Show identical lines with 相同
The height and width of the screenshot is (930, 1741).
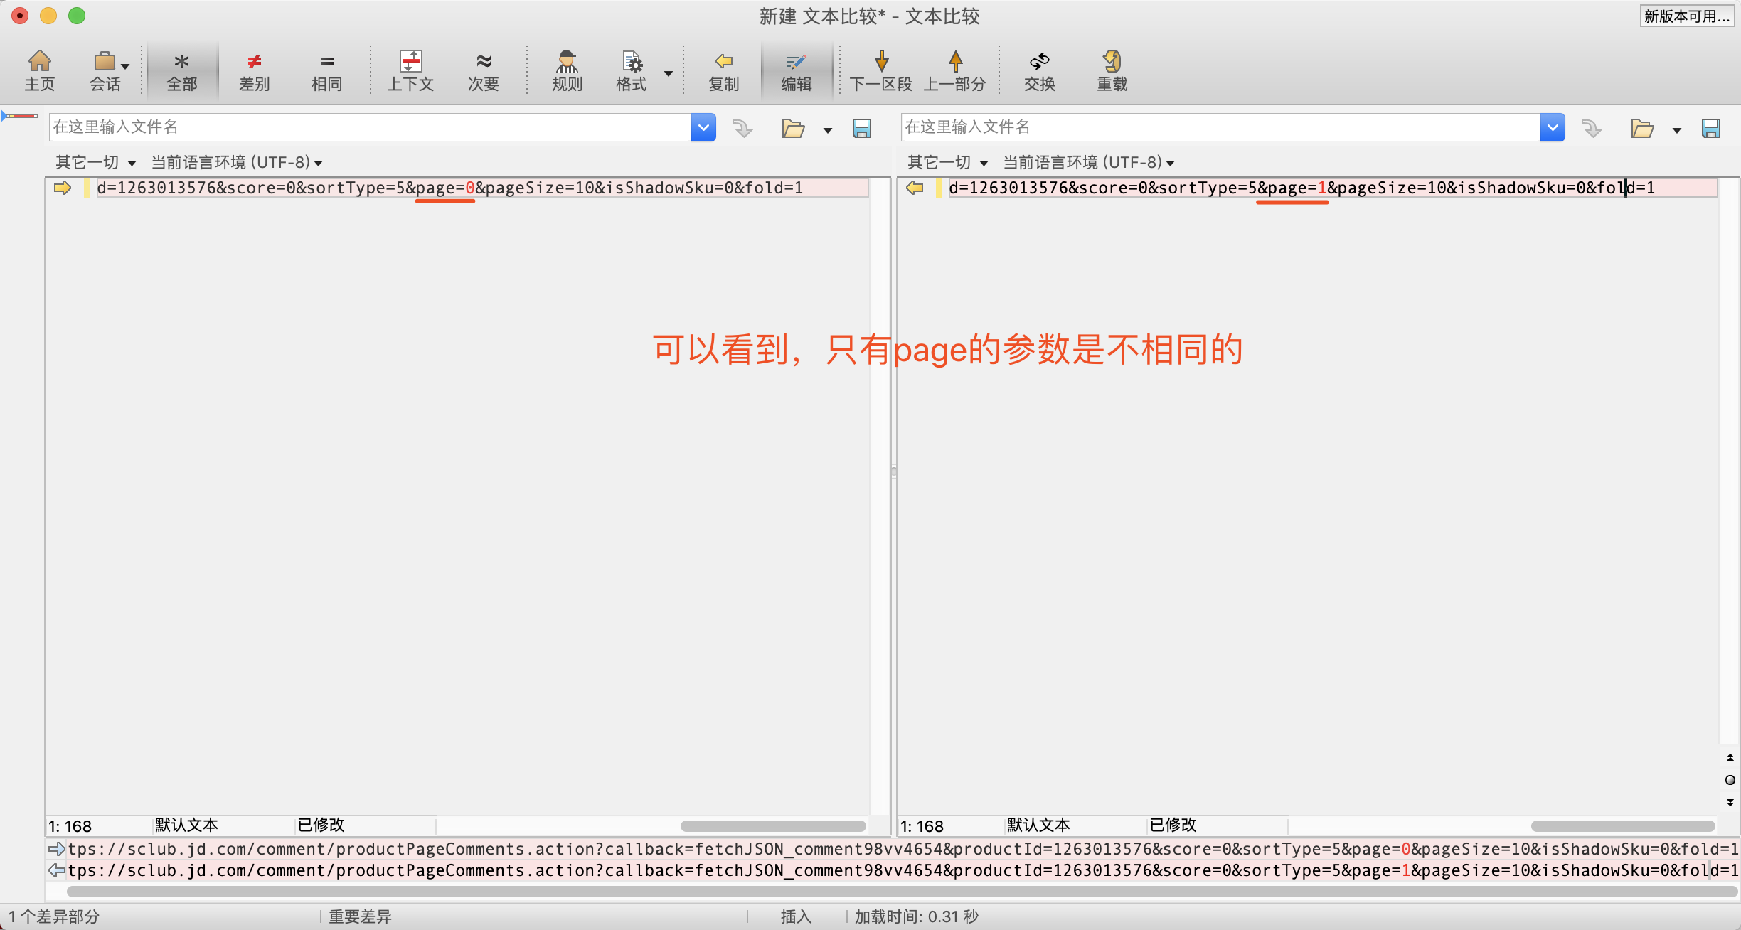[326, 69]
